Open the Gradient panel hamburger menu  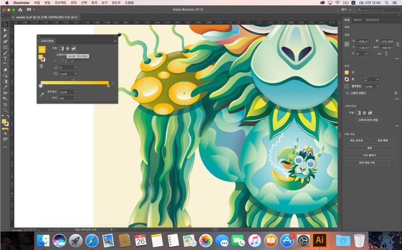[115, 41]
